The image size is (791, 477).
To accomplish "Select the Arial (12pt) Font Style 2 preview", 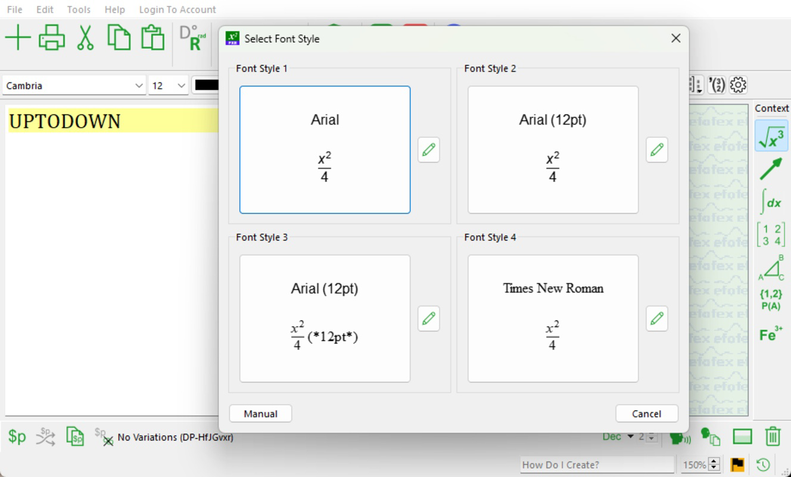I will click(x=553, y=150).
